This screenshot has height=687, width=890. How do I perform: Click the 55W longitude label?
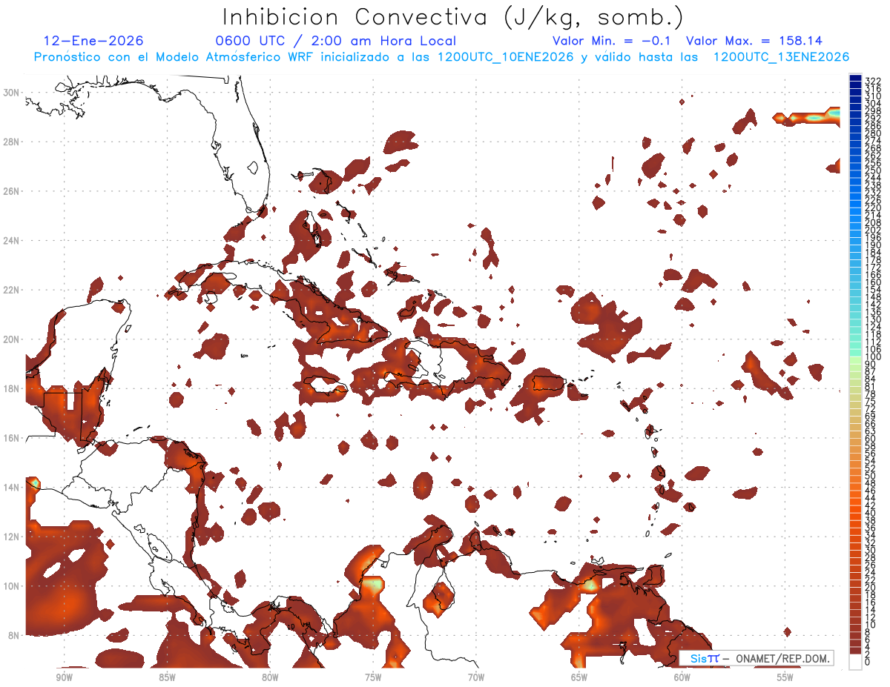click(785, 677)
